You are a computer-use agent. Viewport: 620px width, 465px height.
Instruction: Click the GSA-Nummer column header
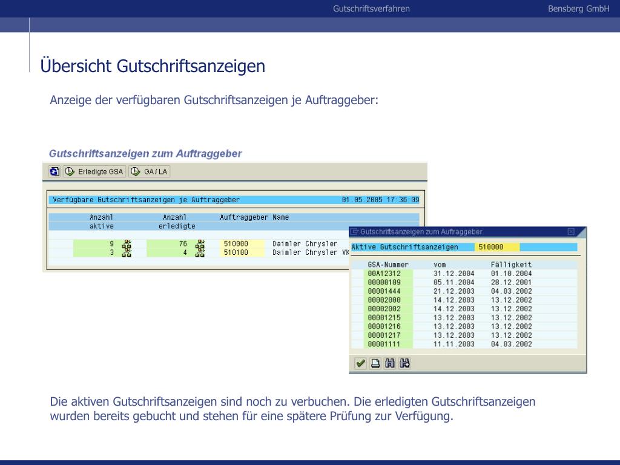(x=388, y=265)
